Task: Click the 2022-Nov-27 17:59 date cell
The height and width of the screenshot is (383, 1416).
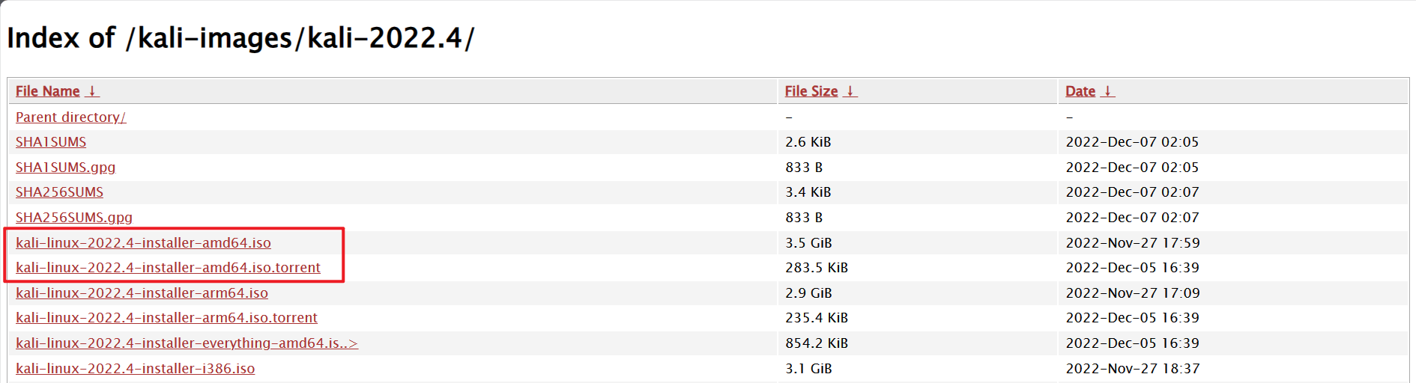Action: pyautogui.click(x=1132, y=243)
